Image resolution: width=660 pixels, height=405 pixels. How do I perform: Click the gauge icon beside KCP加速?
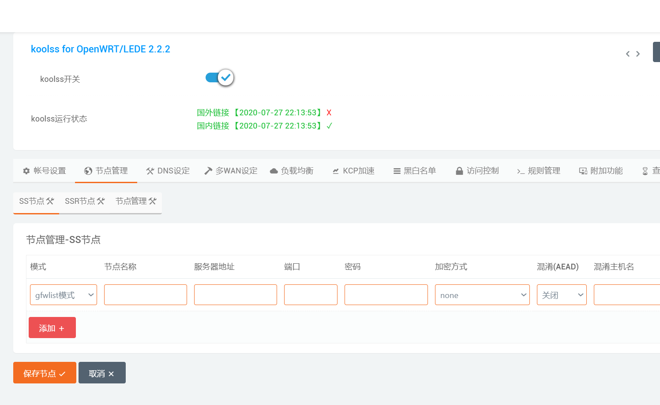tap(336, 170)
